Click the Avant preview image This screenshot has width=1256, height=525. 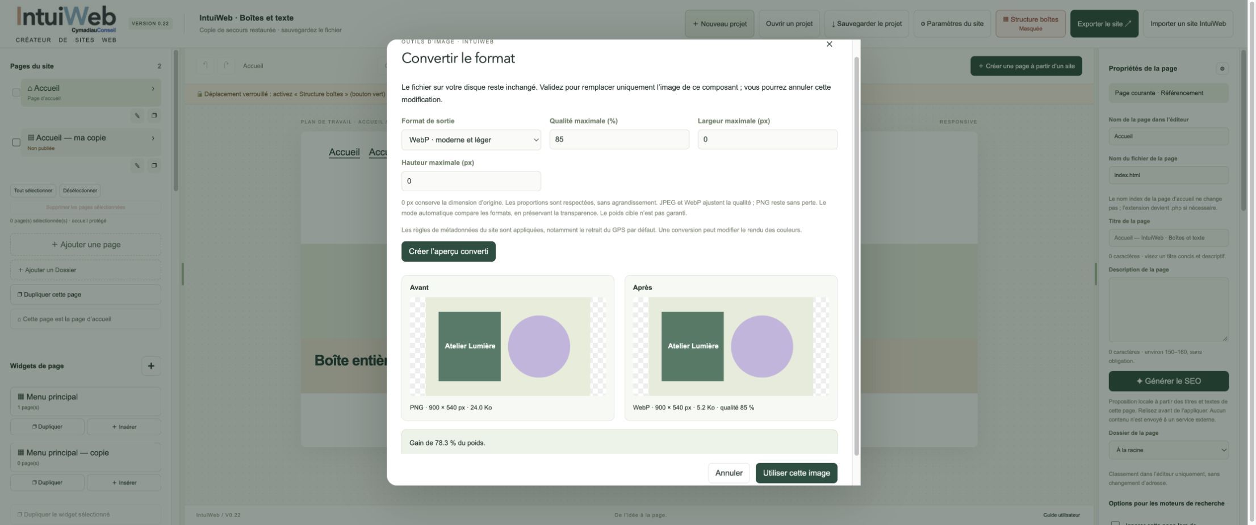(508, 346)
